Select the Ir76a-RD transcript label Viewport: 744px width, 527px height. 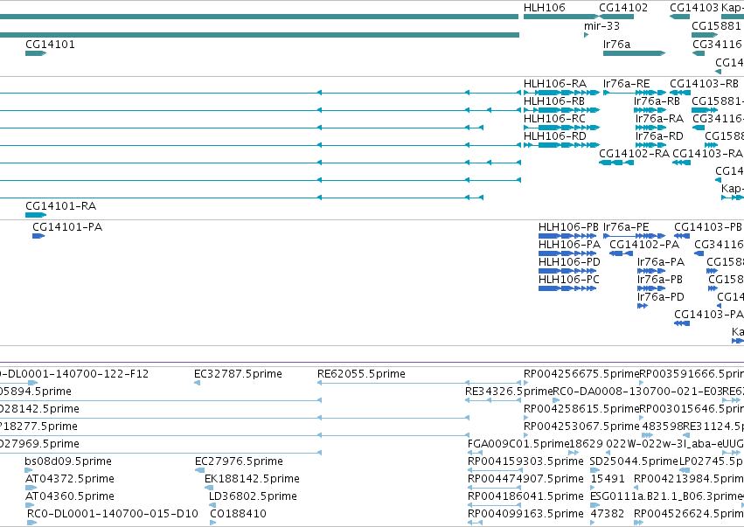(x=659, y=136)
